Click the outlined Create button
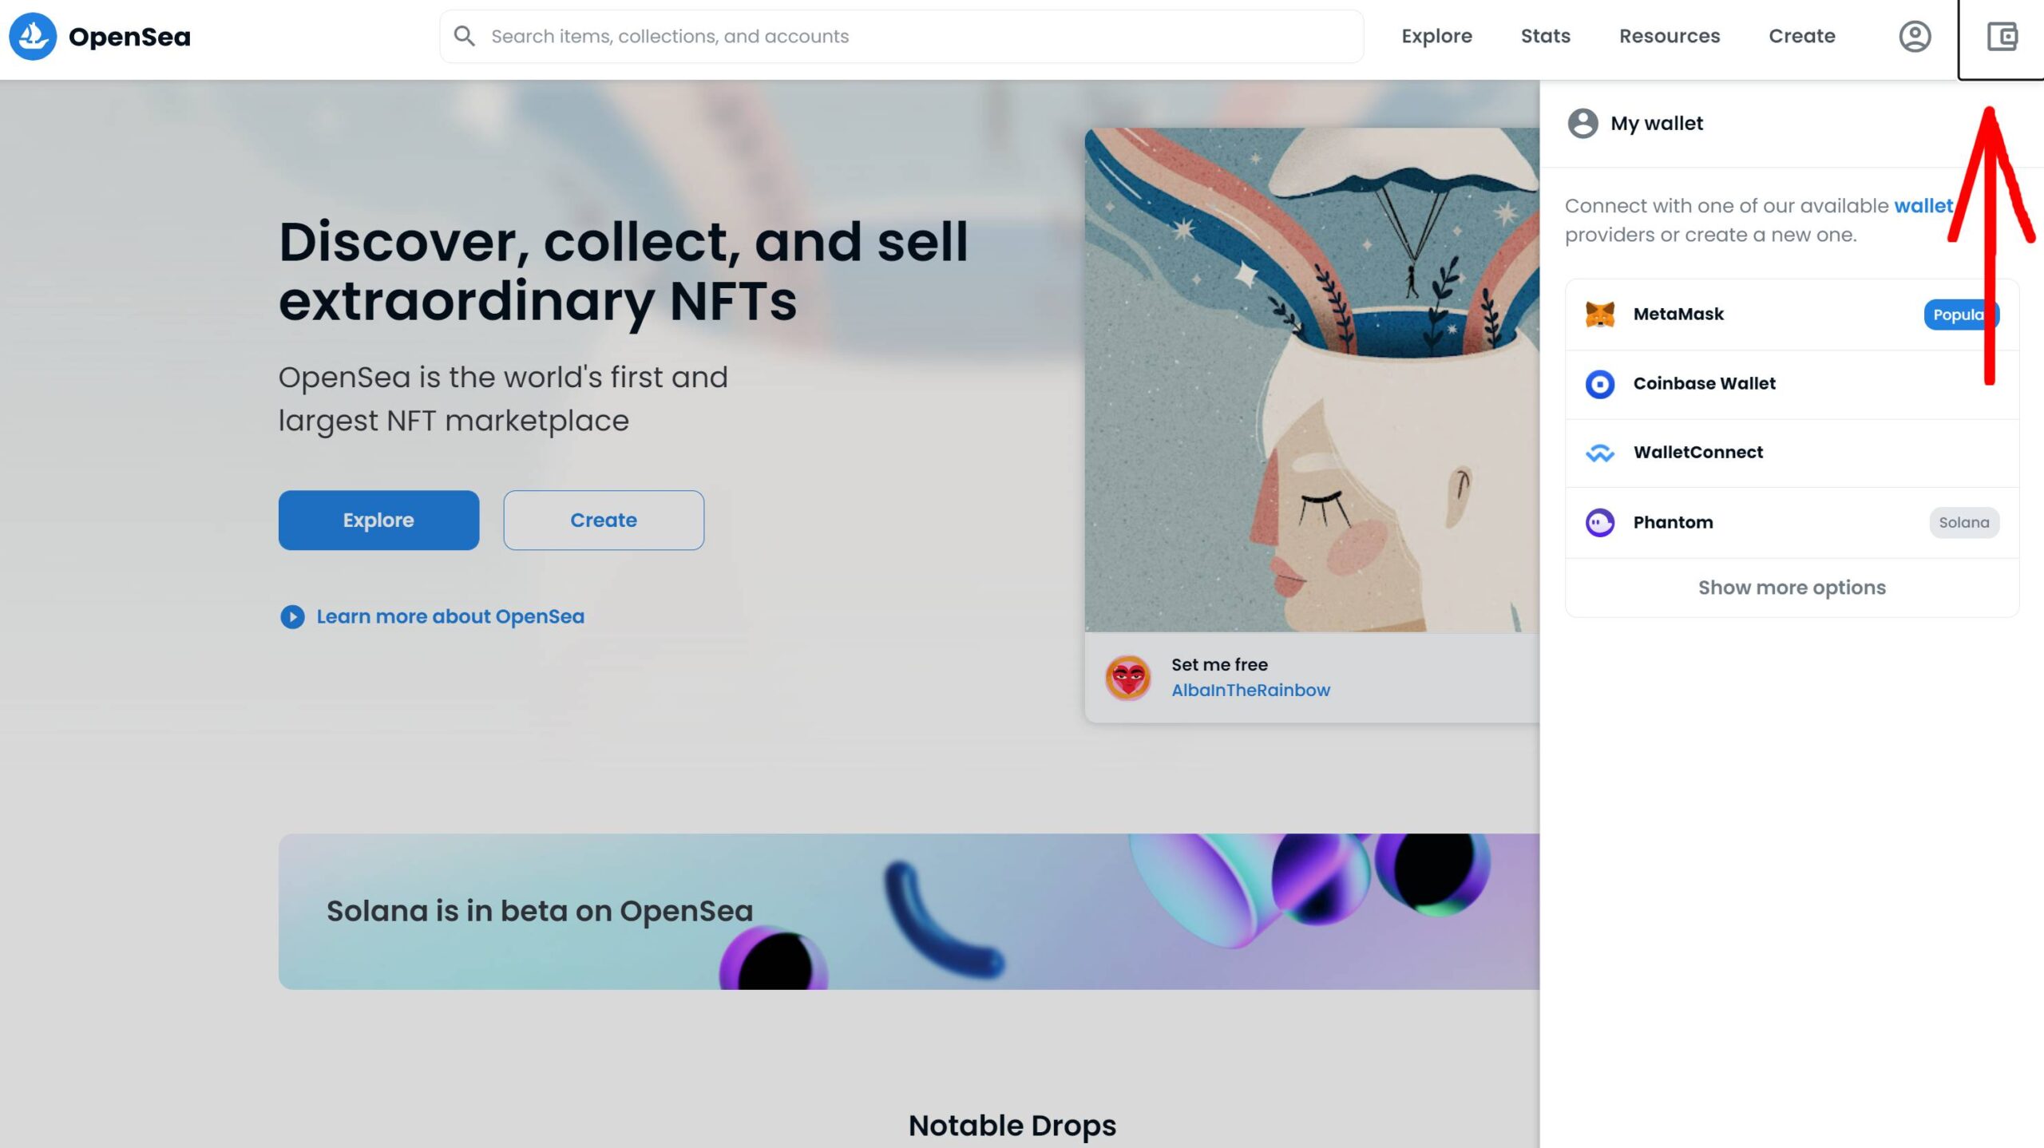 point(604,520)
